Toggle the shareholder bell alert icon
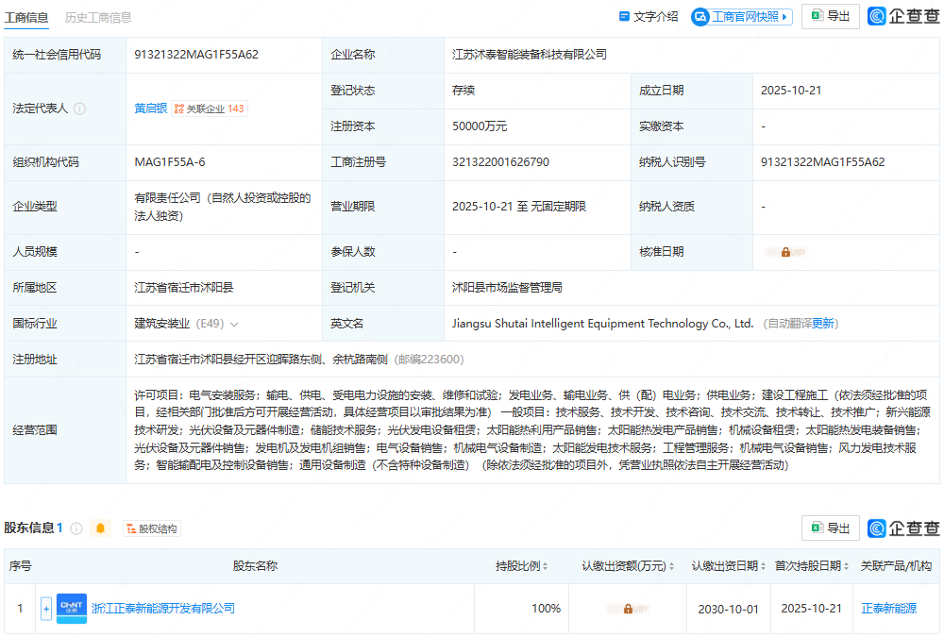The width and height of the screenshot is (944, 637). point(100,528)
